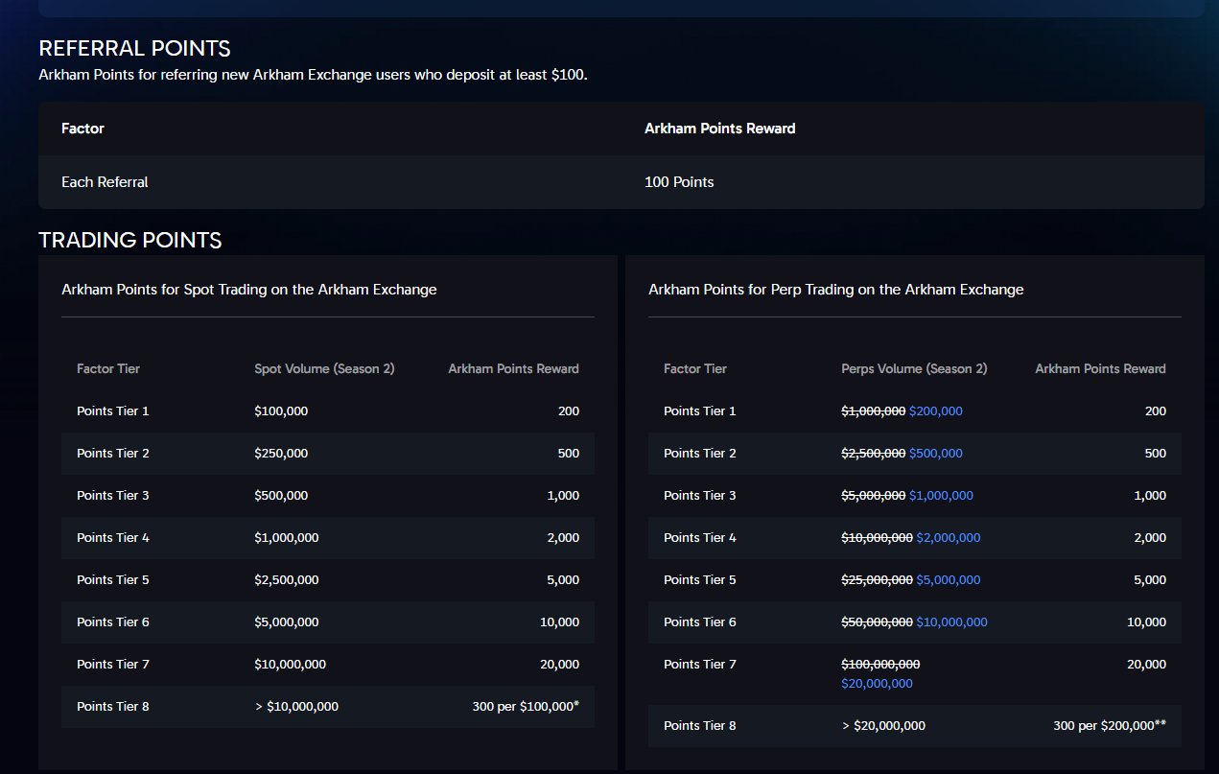This screenshot has width=1219, height=774.
Task: Click the blue $200,000 perps volume
Action: (935, 410)
